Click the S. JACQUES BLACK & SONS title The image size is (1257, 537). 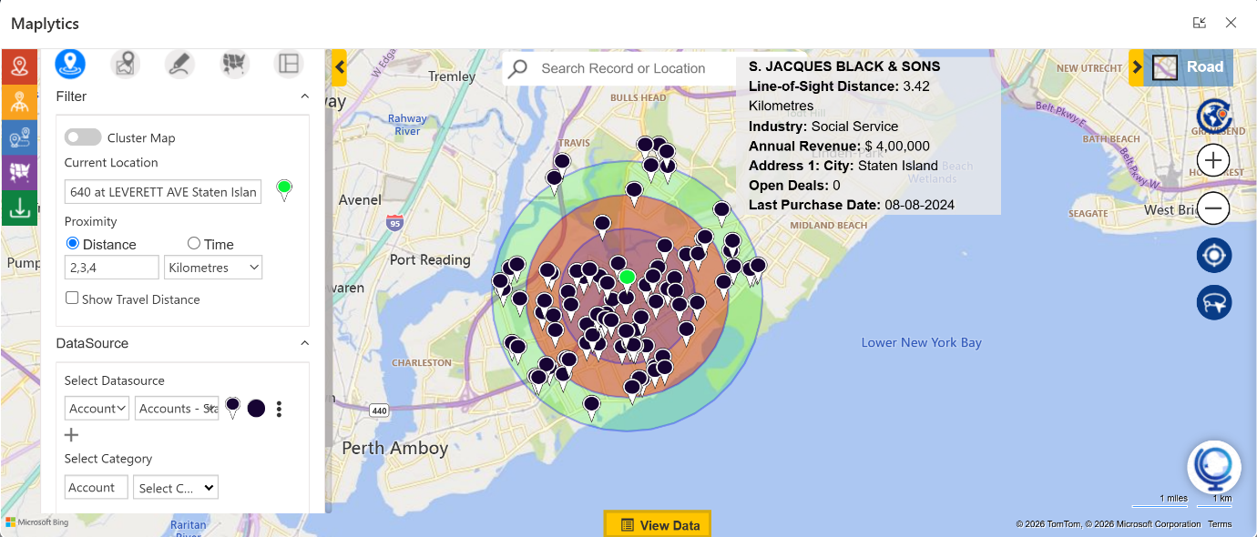coord(844,66)
